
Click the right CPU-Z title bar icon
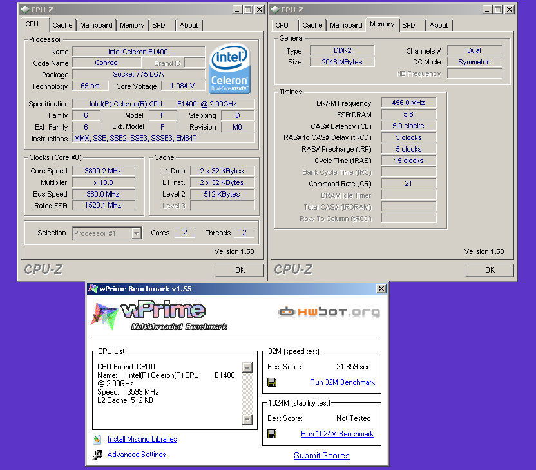tap(275, 10)
